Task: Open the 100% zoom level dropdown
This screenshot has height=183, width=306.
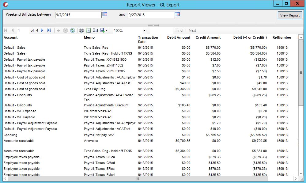Action: point(144,31)
